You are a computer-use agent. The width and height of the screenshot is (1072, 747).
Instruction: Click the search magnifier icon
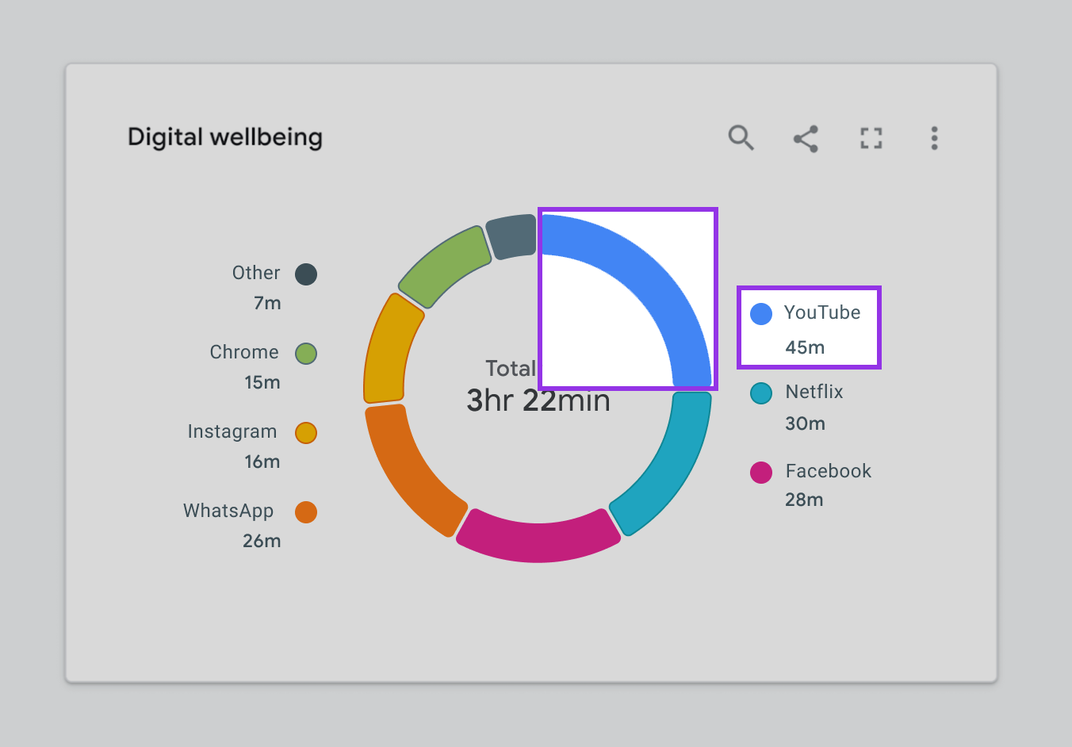point(741,138)
